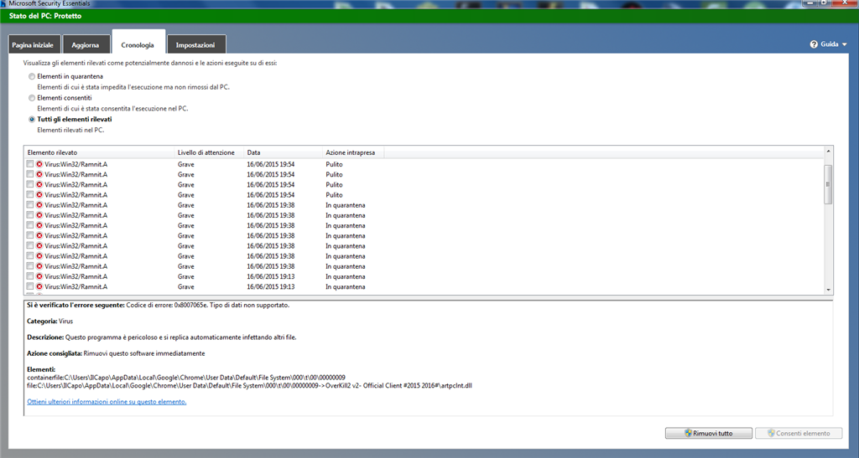859x458 pixels.
Task: Open Ottieni ulteriori informazioni online link
Action: (x=107, y=402)
